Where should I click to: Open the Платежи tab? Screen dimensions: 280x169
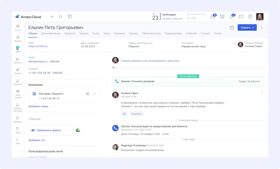pyautogui.click(x=119, y=34)
